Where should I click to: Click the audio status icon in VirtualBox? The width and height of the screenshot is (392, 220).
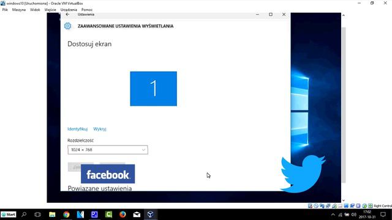pos(322,206)
